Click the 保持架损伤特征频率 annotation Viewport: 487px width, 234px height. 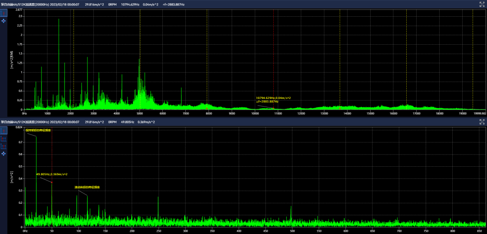point(38,130)
